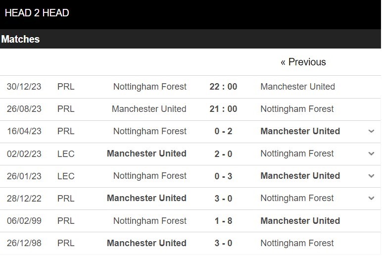
Task: Select the 26/12/98 date cell
Action: point(24,243)
